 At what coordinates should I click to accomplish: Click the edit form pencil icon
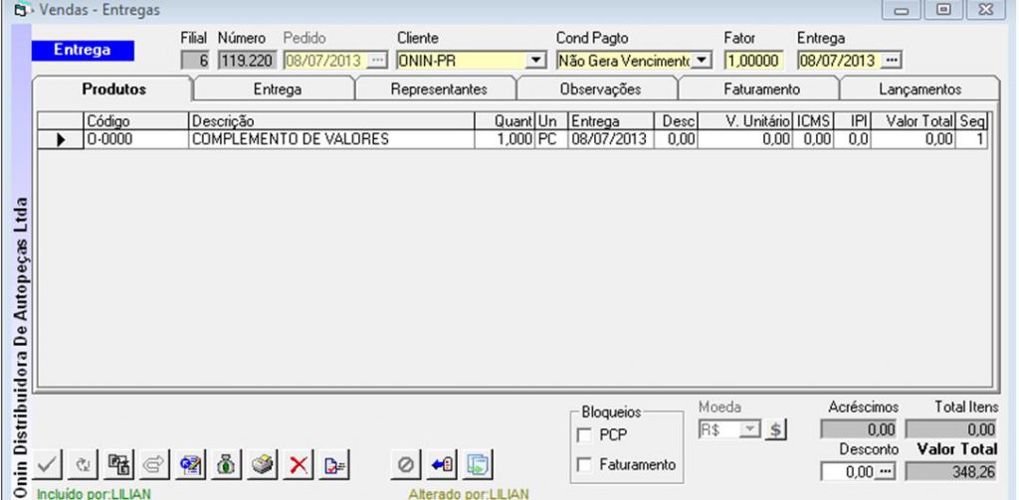coord(191,465)
